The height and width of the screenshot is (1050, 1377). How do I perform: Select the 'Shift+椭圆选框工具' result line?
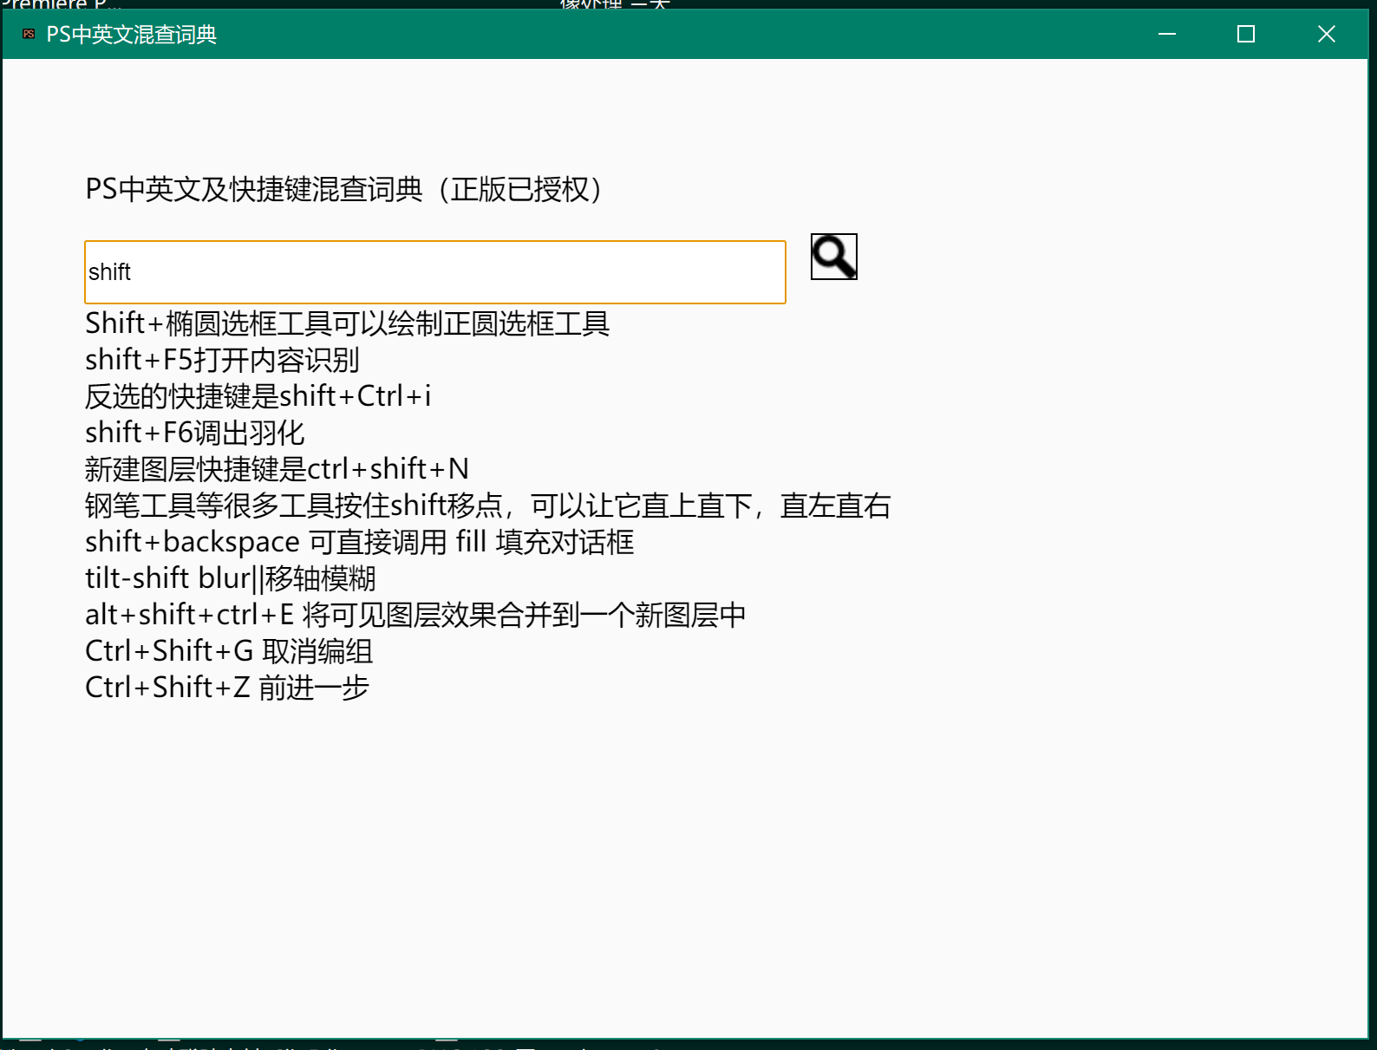tap(347, 323)
